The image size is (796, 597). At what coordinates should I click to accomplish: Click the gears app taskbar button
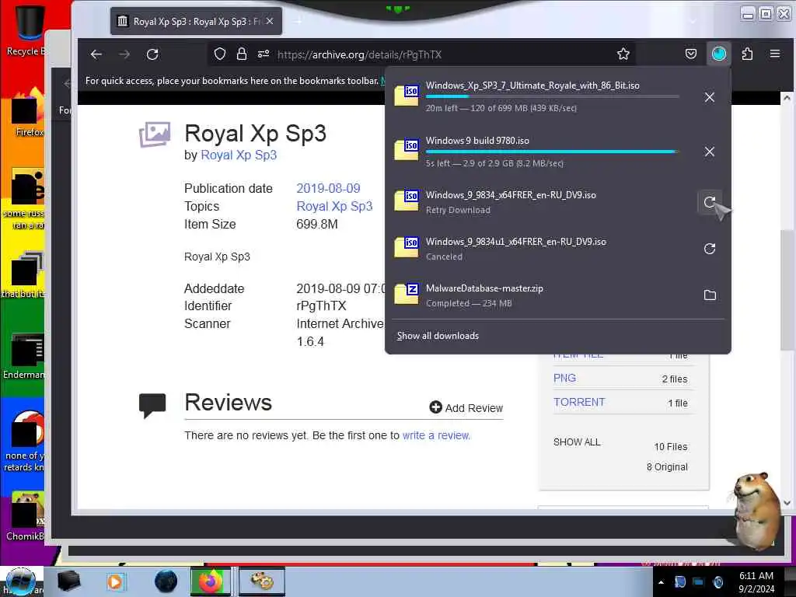[261, 581]
